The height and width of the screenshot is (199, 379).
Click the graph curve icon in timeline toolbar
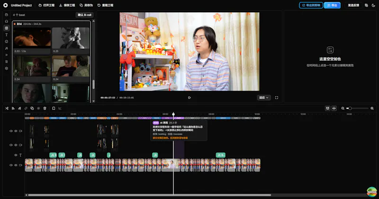(60, 109)
